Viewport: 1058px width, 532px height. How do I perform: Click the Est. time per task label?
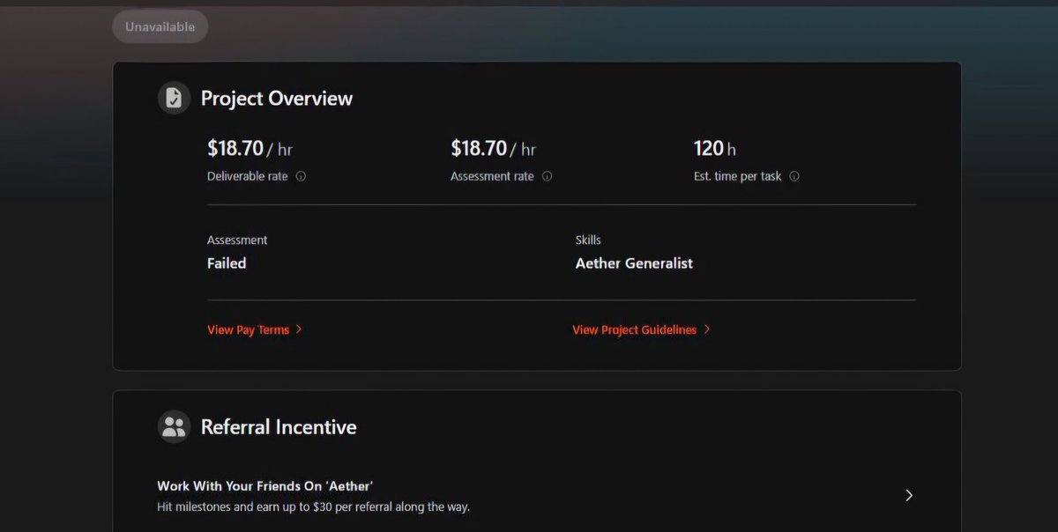(x=738, y=176)
